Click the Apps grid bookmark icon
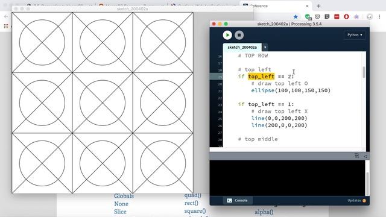The image size is (386, 217). pos(6,26)
